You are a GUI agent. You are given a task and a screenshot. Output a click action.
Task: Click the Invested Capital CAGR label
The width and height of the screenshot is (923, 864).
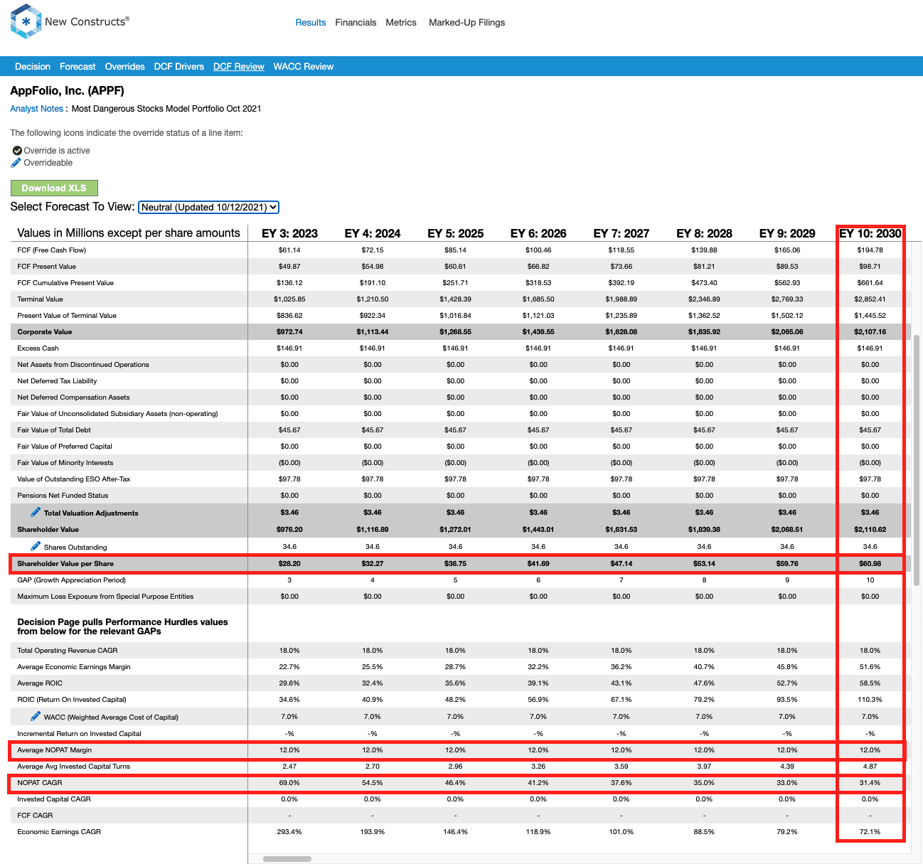tap(54, 799)
